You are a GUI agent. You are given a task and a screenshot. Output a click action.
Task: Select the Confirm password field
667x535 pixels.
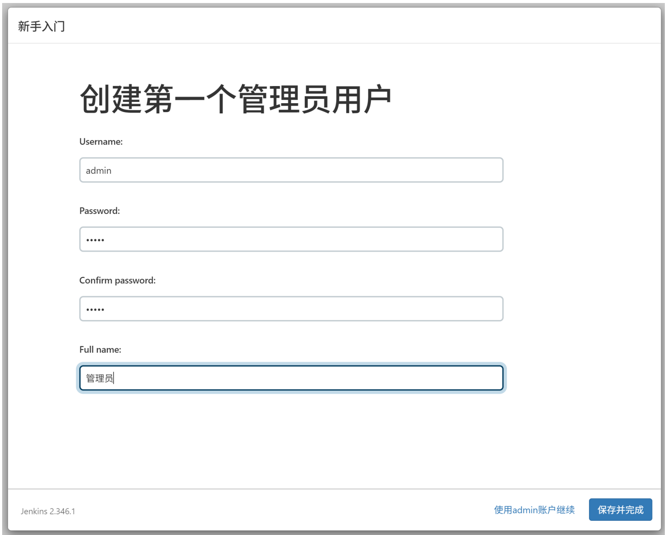(291, 309)
